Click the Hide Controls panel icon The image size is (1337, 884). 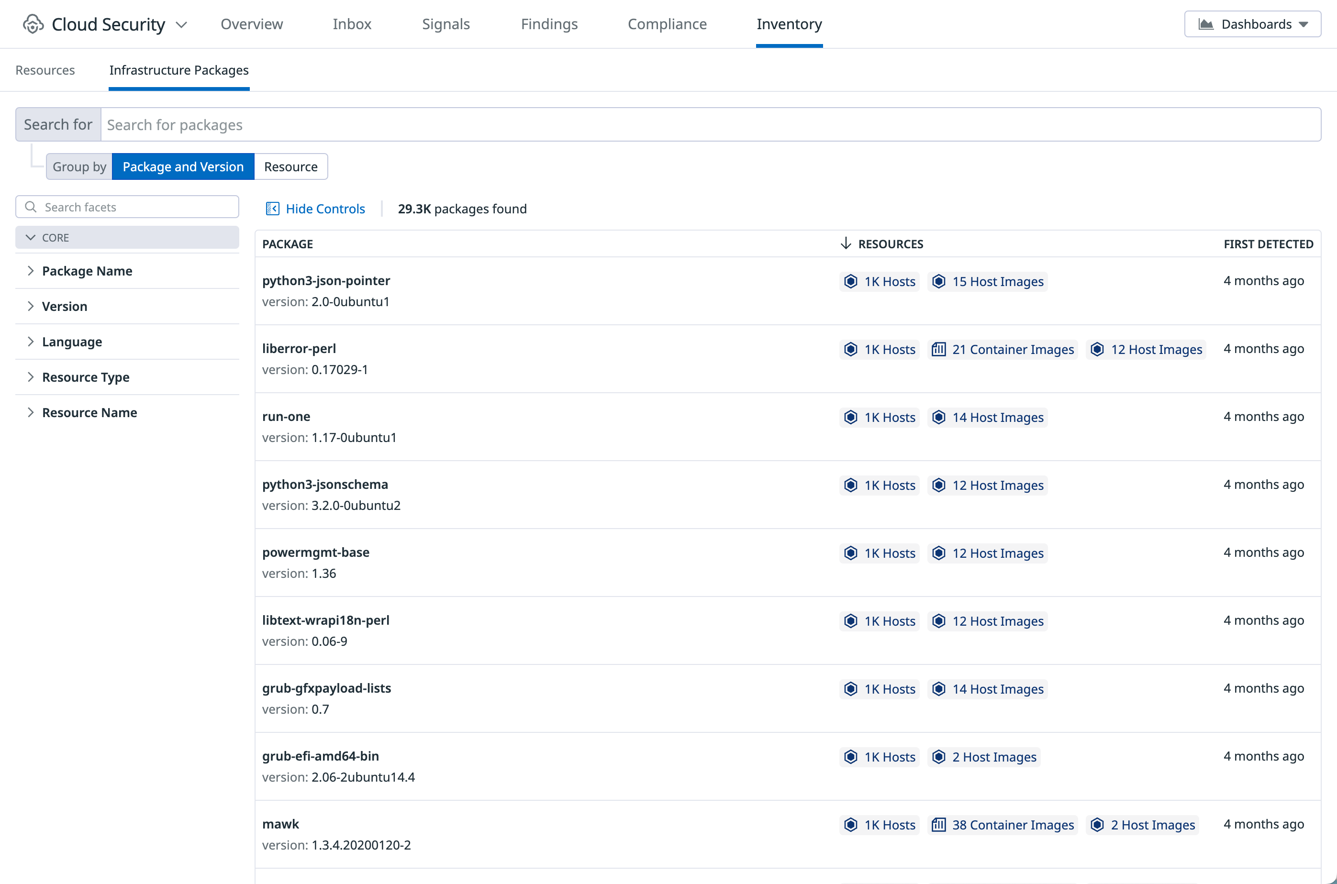tap(272, 209)
